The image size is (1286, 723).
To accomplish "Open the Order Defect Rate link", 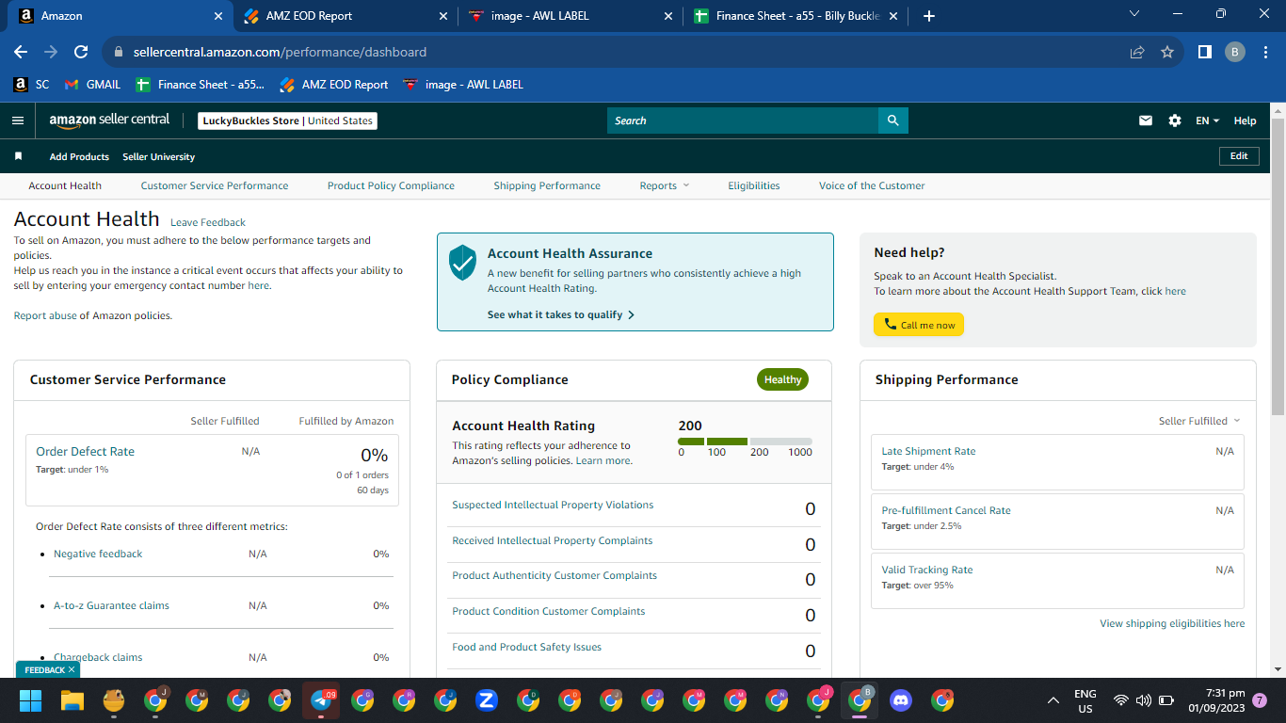I will click(x=85, y=452).
